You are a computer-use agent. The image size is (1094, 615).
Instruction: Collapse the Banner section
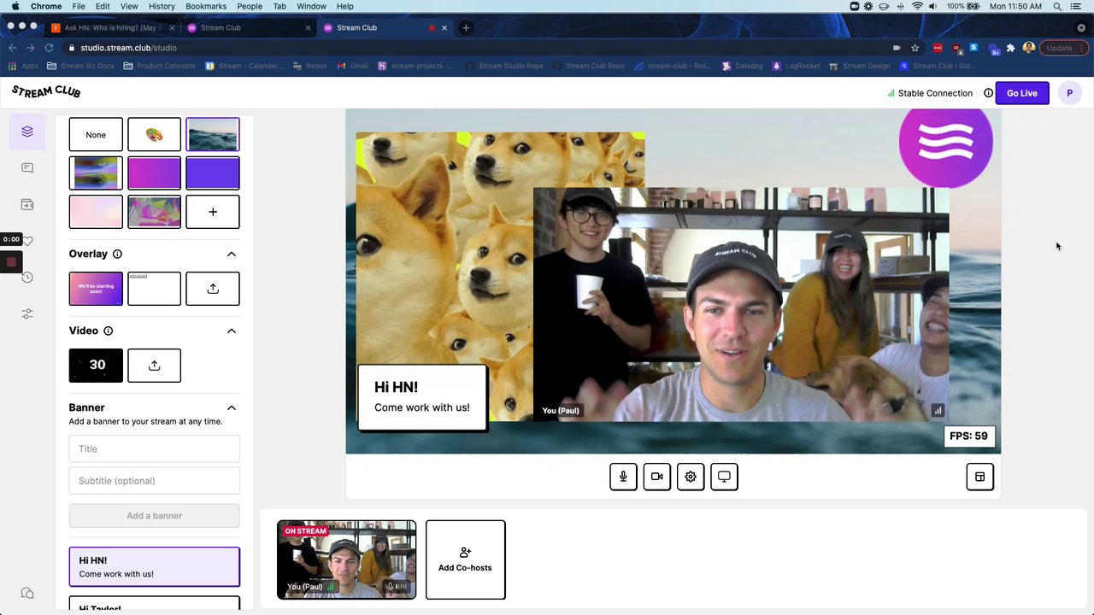[232, 407]
